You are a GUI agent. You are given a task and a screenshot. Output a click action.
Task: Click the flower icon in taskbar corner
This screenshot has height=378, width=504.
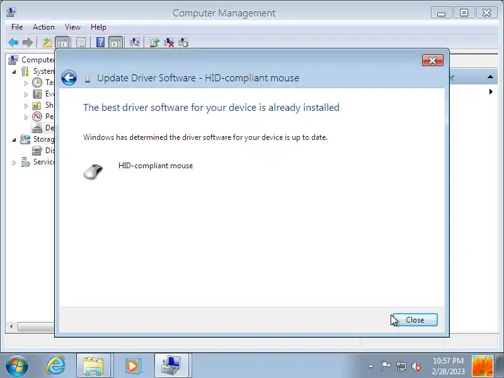tap(482, 366)
